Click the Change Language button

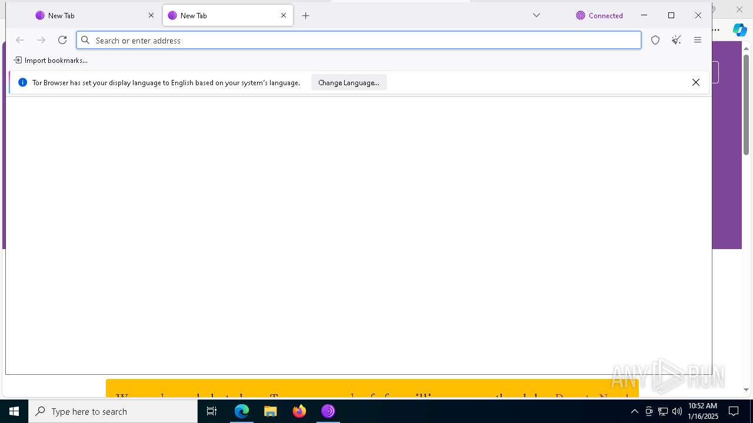349,83
